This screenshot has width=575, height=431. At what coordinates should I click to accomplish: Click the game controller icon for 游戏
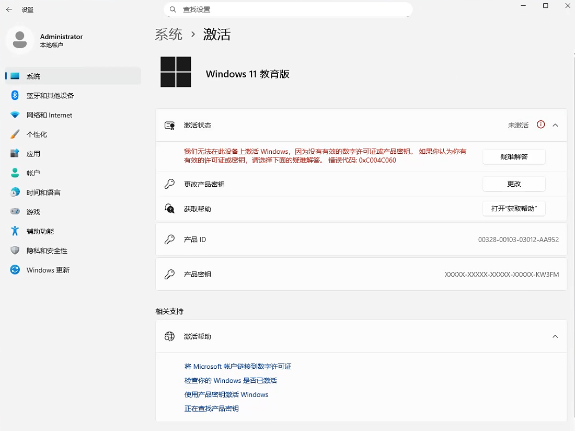click(15, 212)
